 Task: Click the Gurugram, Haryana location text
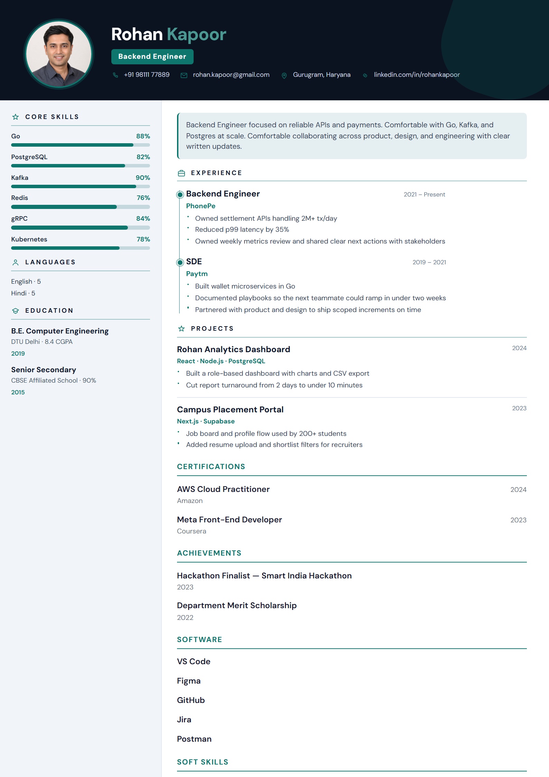point(322,75)
